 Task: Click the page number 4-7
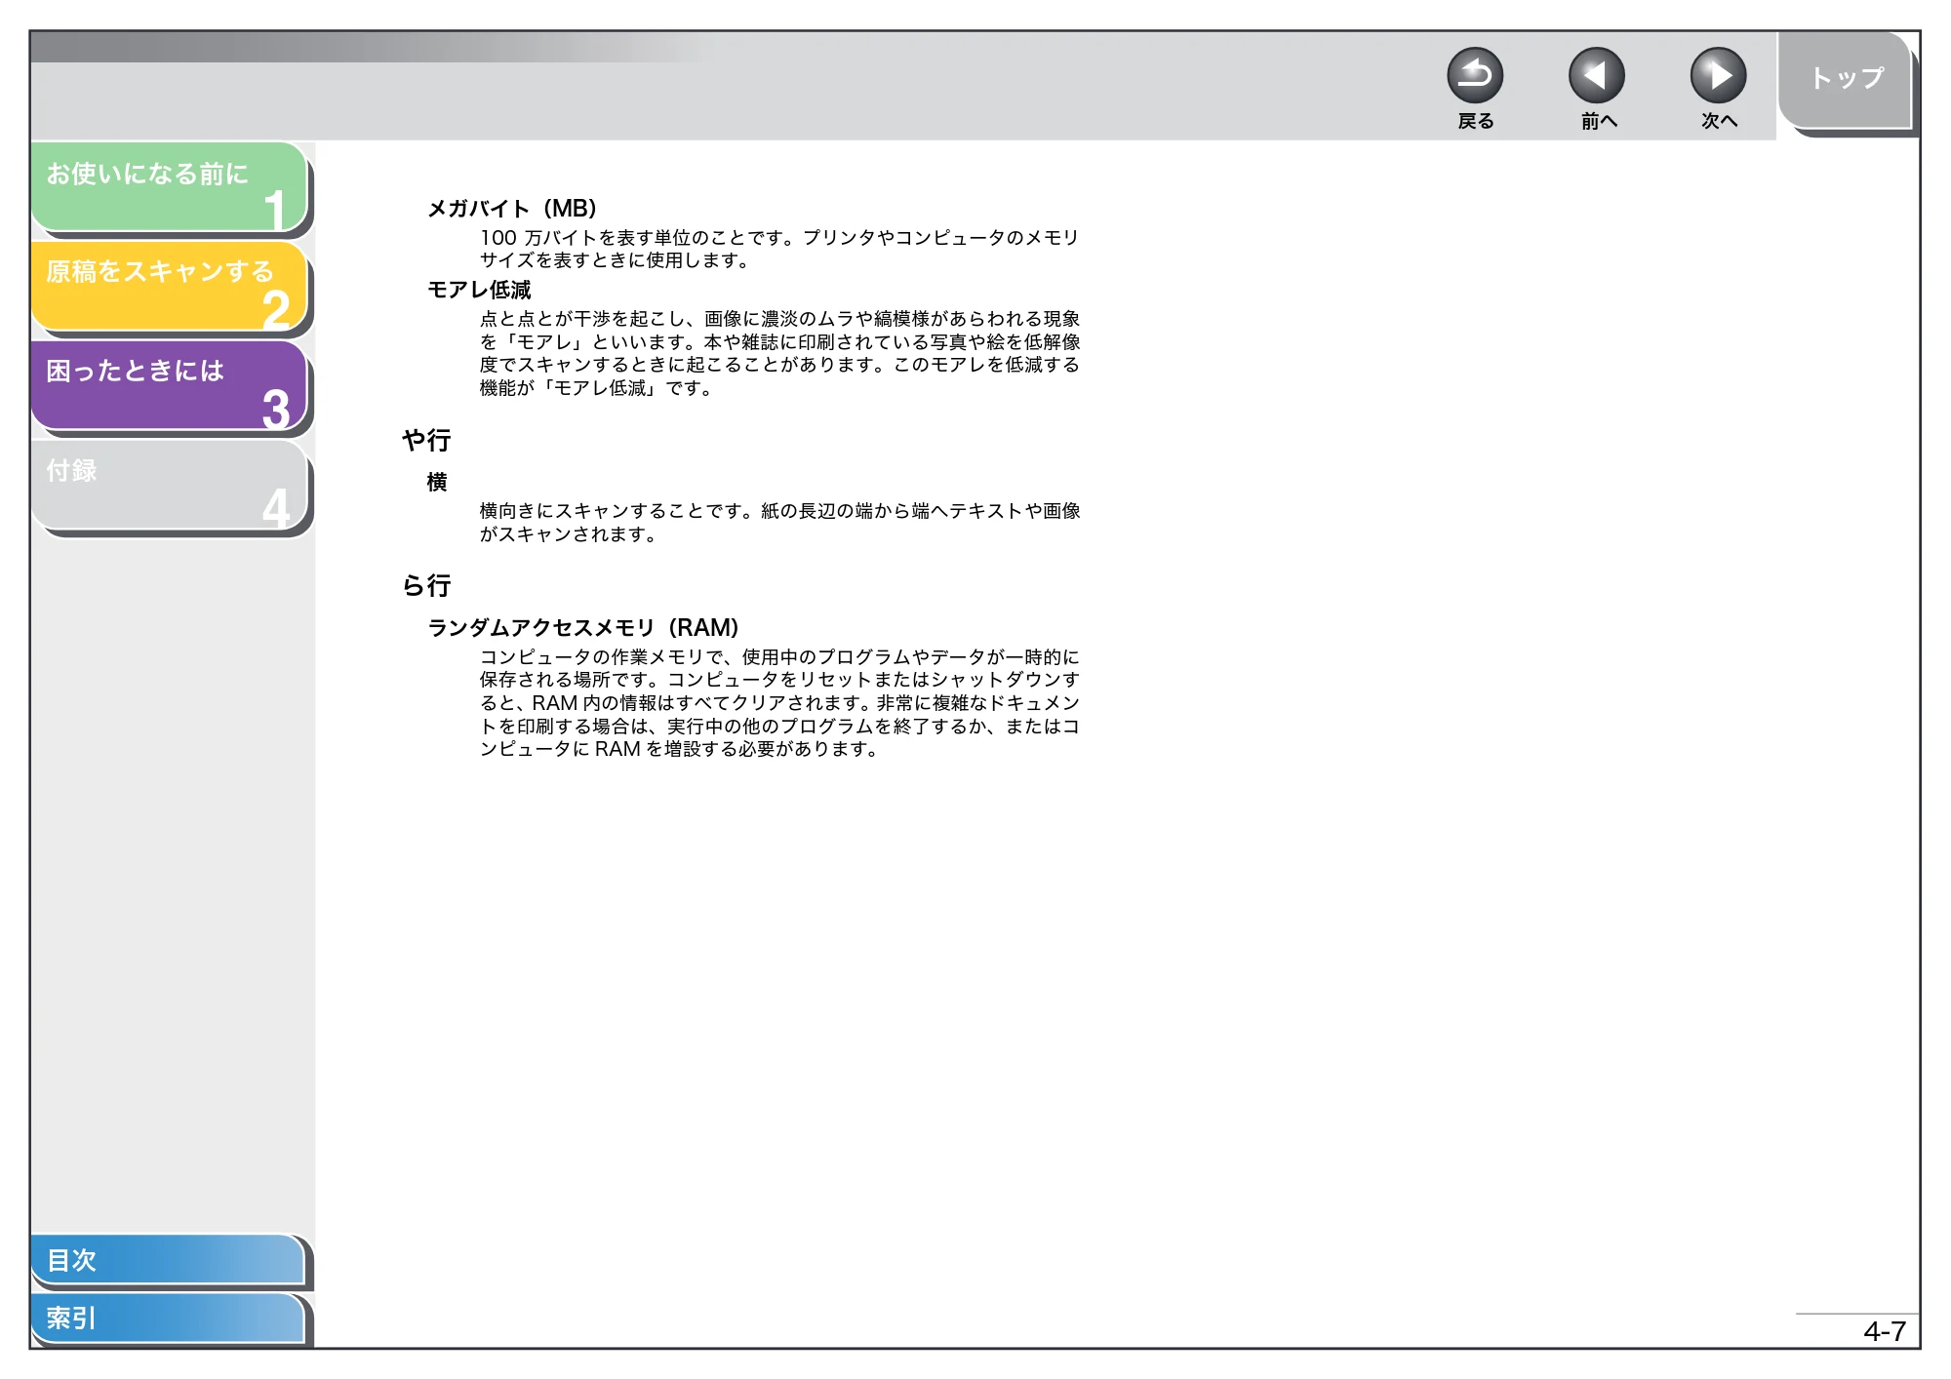coord(1884,1331)
